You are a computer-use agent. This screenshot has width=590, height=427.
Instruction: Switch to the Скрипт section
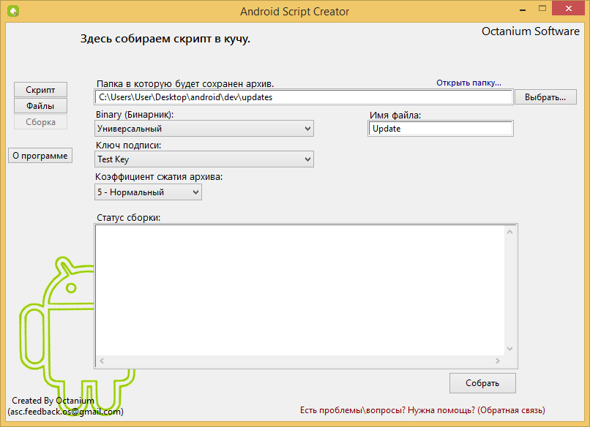point(40,90)
